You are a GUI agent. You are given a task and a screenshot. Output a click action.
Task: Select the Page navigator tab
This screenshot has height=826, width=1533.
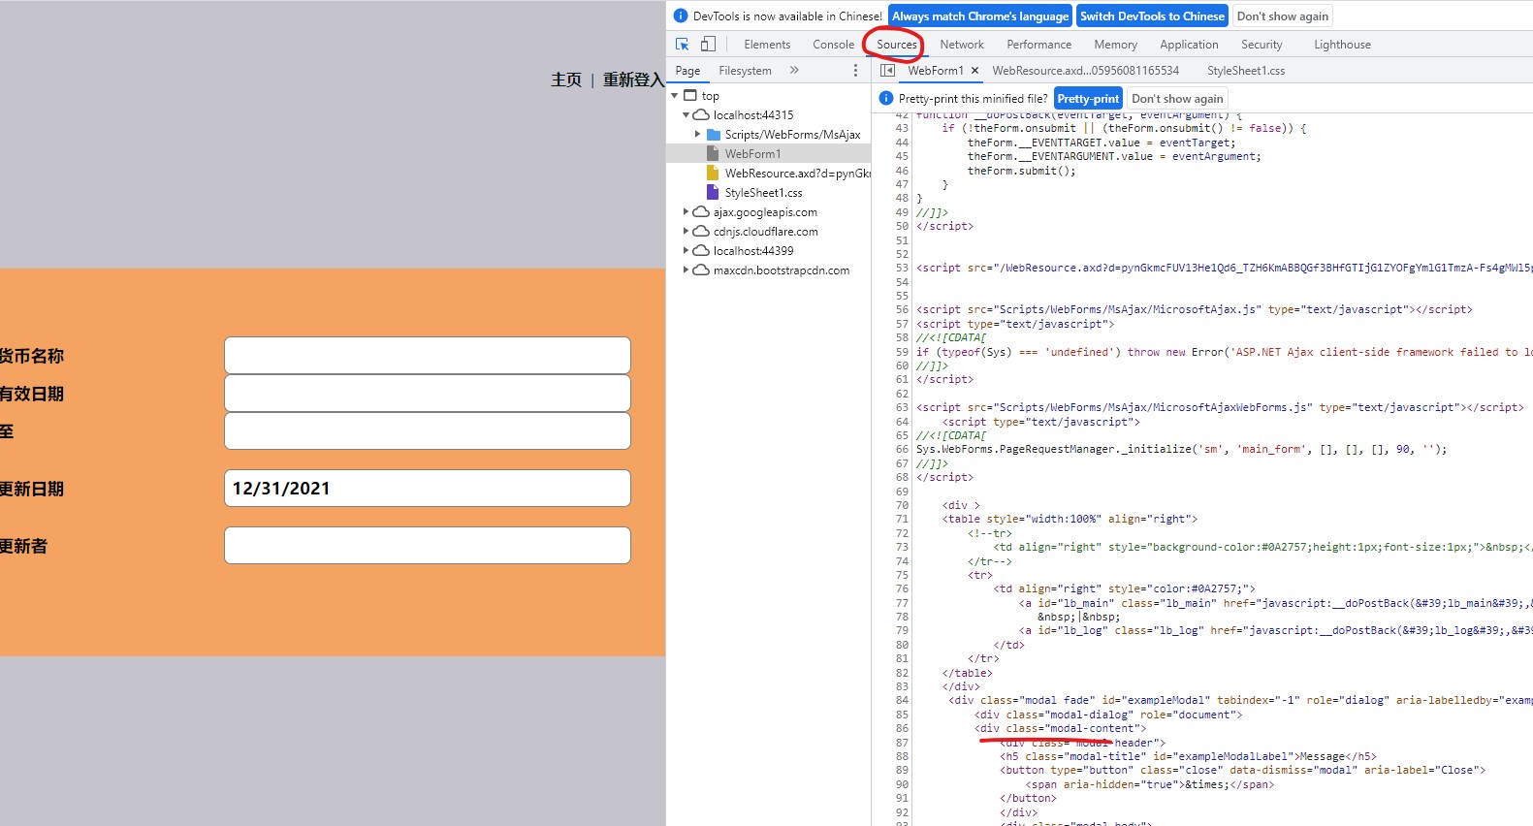(x=687, y=71)
